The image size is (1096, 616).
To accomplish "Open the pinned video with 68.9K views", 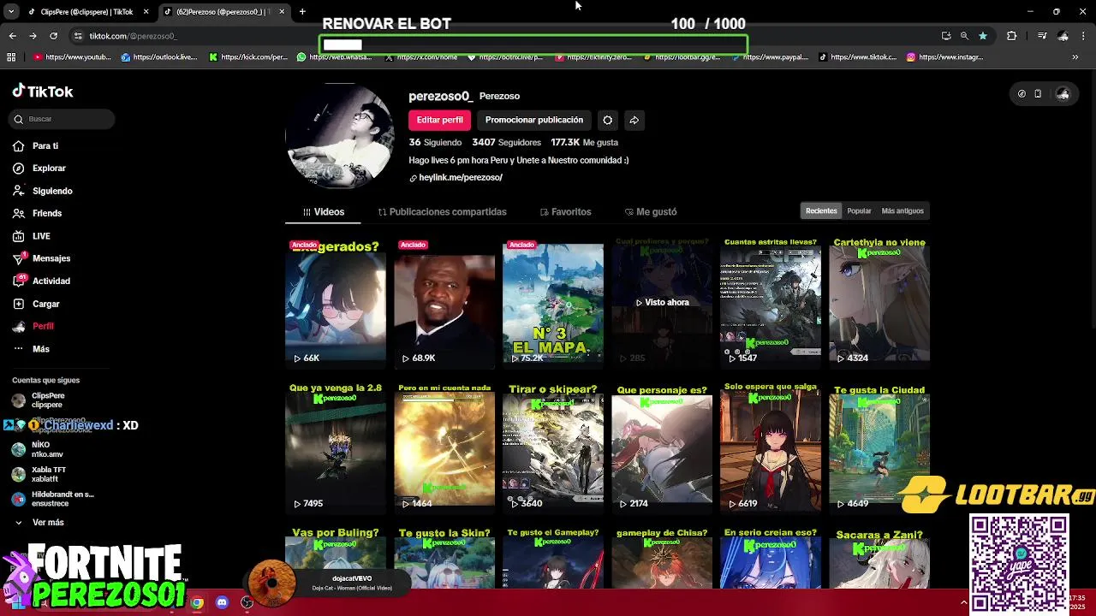I will tap(444, 302).
